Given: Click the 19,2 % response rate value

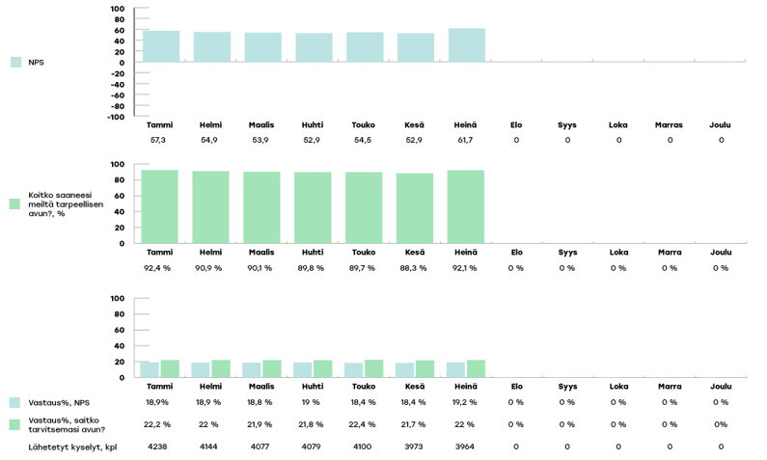Looking at the screenshot, I should [466, 402].
